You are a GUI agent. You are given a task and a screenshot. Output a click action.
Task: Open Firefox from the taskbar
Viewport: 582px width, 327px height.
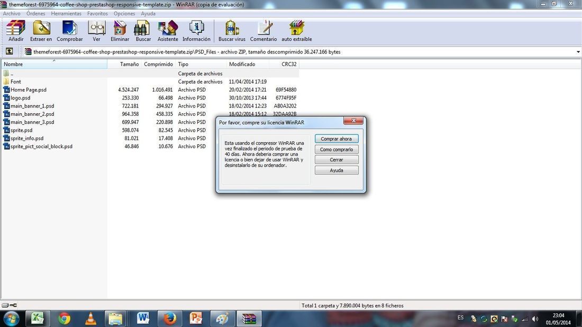[170, 319]
